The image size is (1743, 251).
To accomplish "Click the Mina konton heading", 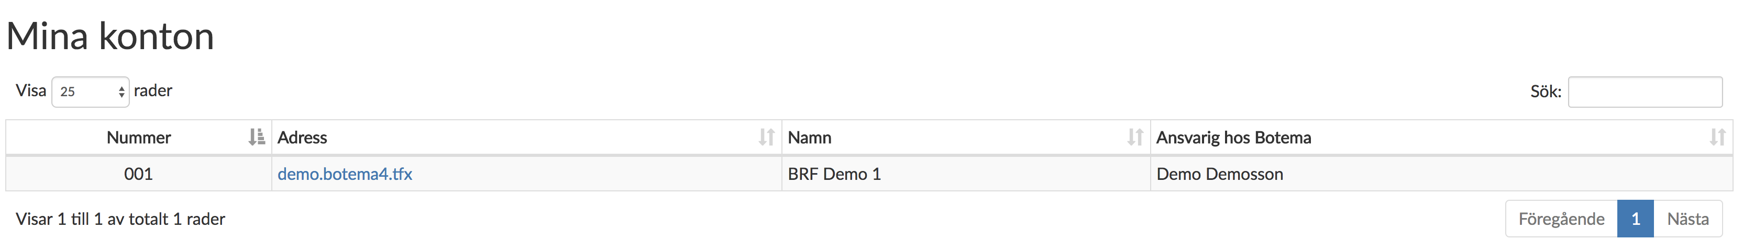I will pos(111,37).
